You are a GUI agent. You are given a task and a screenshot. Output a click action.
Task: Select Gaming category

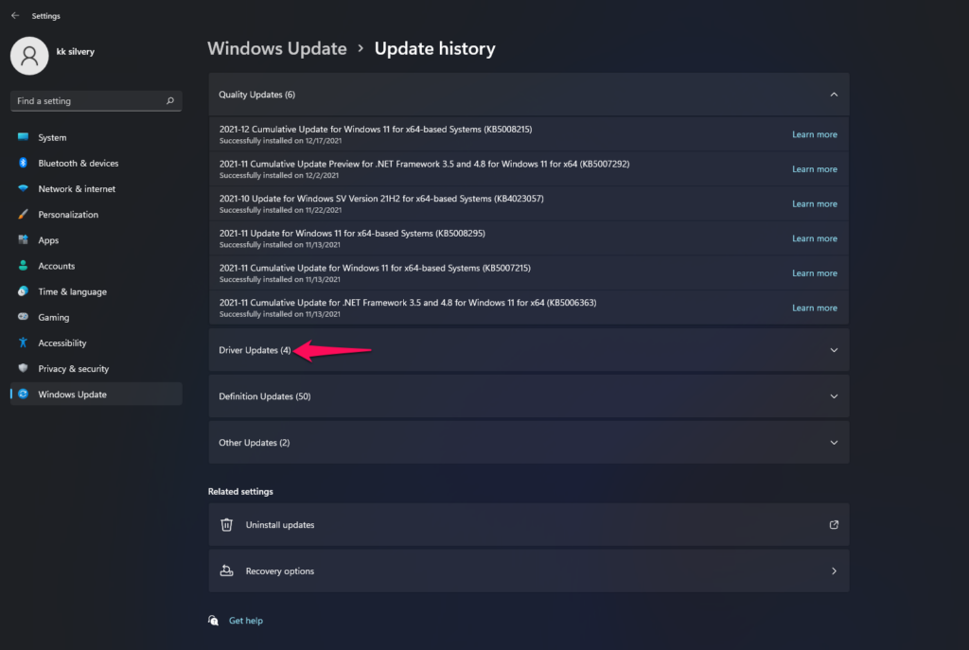(x=96, y=317)
